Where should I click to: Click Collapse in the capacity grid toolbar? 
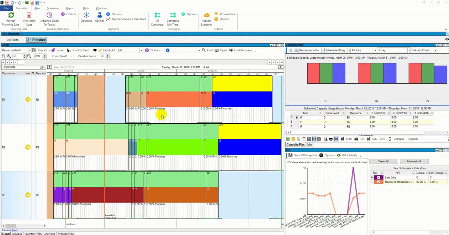click(x=396, y=139)
